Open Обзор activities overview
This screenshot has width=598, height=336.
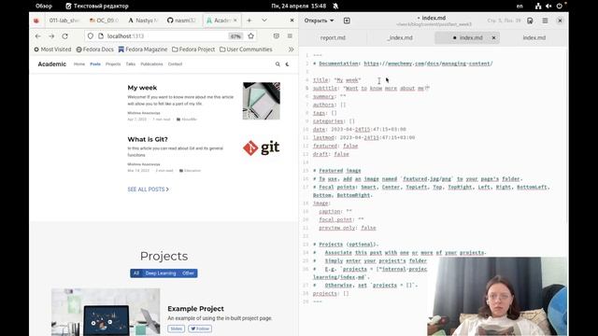[44, 6]
